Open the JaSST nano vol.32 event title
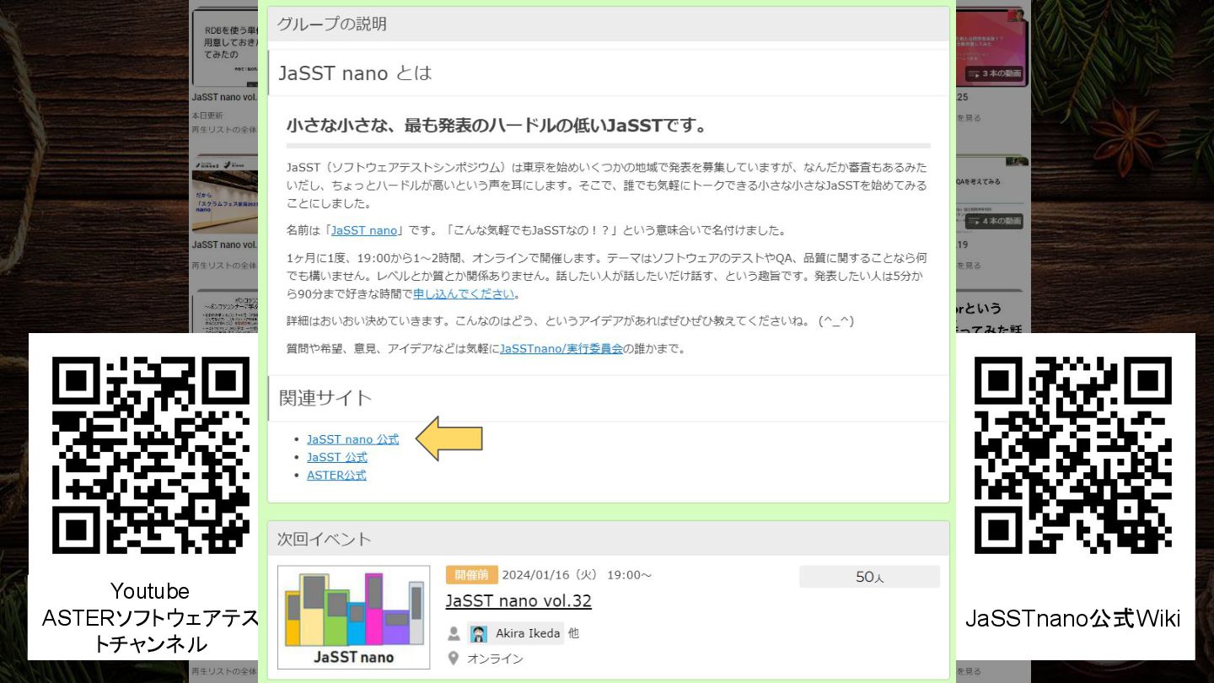 [518, 600]
